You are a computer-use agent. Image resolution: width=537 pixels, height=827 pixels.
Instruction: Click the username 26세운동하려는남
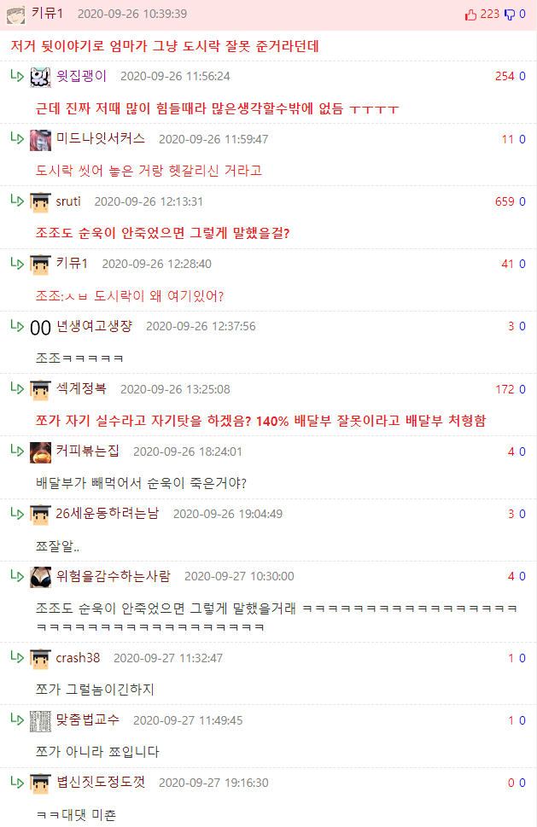pyautogui.click(x=107, y=513)
